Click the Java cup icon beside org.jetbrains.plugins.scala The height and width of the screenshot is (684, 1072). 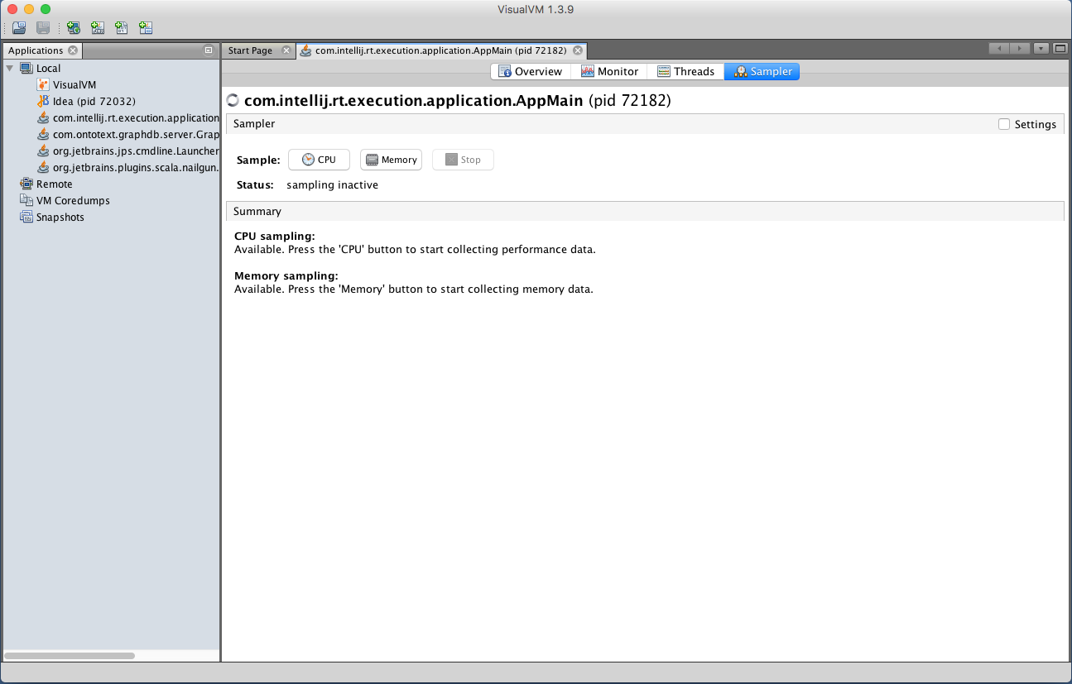(43, 168)
